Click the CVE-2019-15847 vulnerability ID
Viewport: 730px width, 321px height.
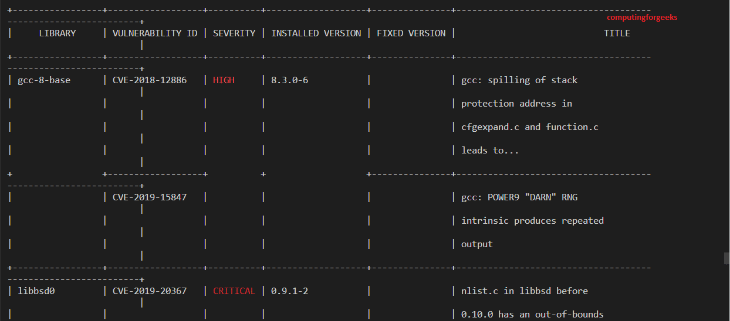[150, 197]
